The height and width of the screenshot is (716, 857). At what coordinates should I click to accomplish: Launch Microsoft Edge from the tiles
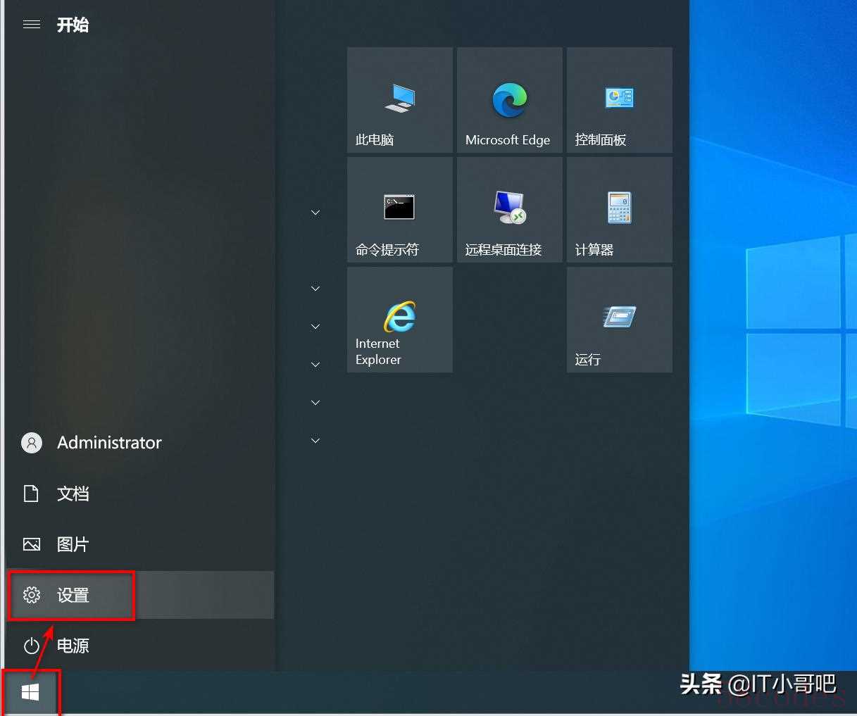(509, 100)
